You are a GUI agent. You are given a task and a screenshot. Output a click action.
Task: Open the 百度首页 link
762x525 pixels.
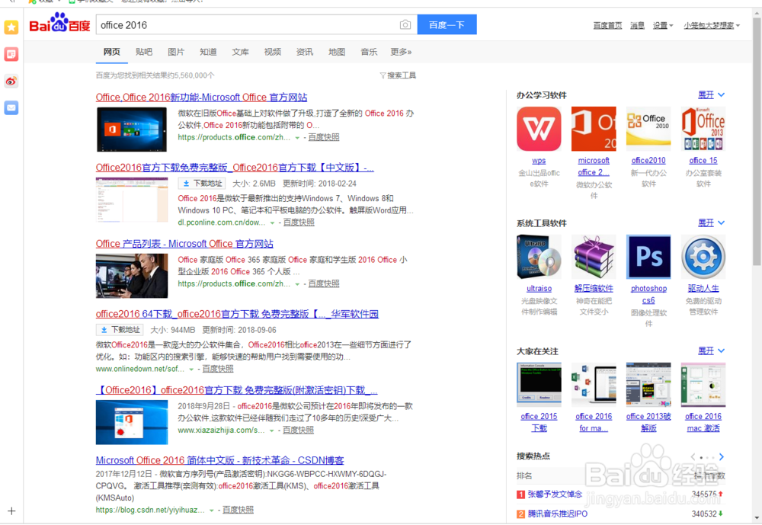tap(607, 25)
